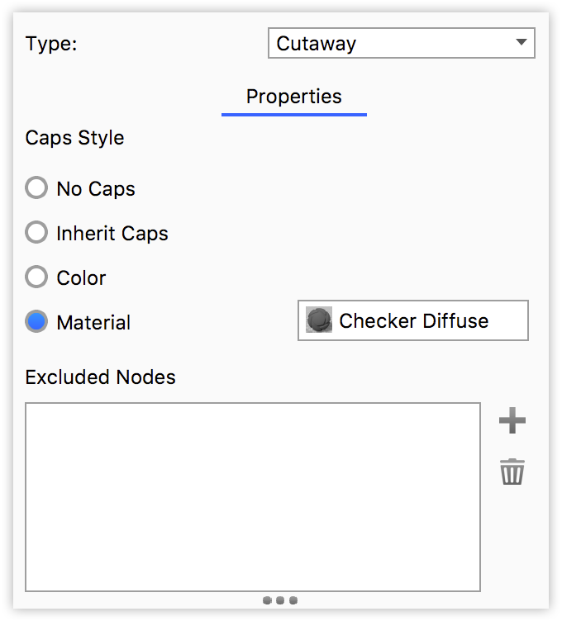Switch to the Properties tab
This screenshot has width=562, height=621.
pyautogui.click(x=293, y=97)
